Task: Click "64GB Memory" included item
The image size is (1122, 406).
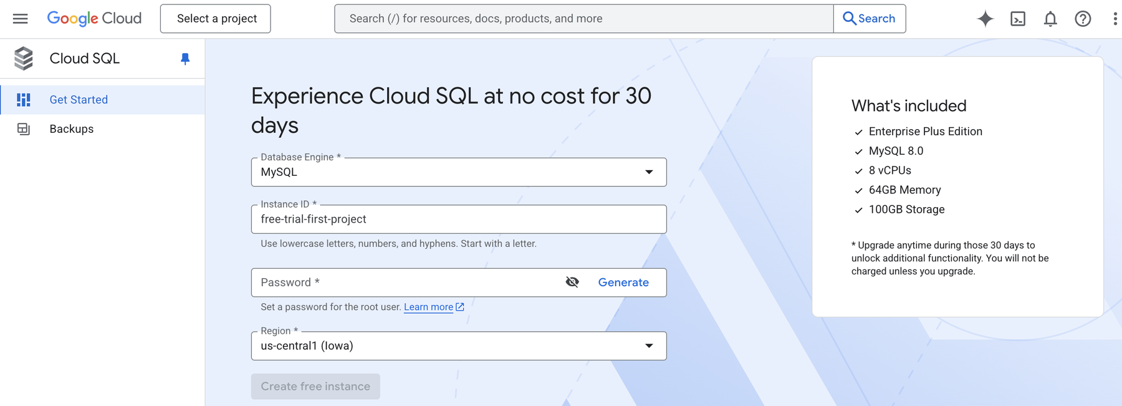Action: pos(905,190)
